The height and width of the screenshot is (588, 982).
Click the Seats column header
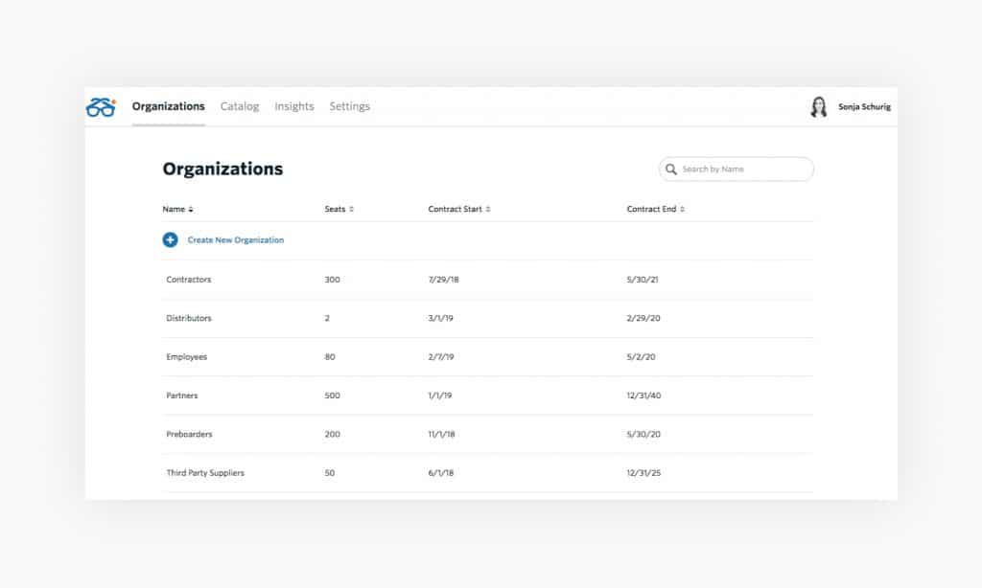(335, 210)
